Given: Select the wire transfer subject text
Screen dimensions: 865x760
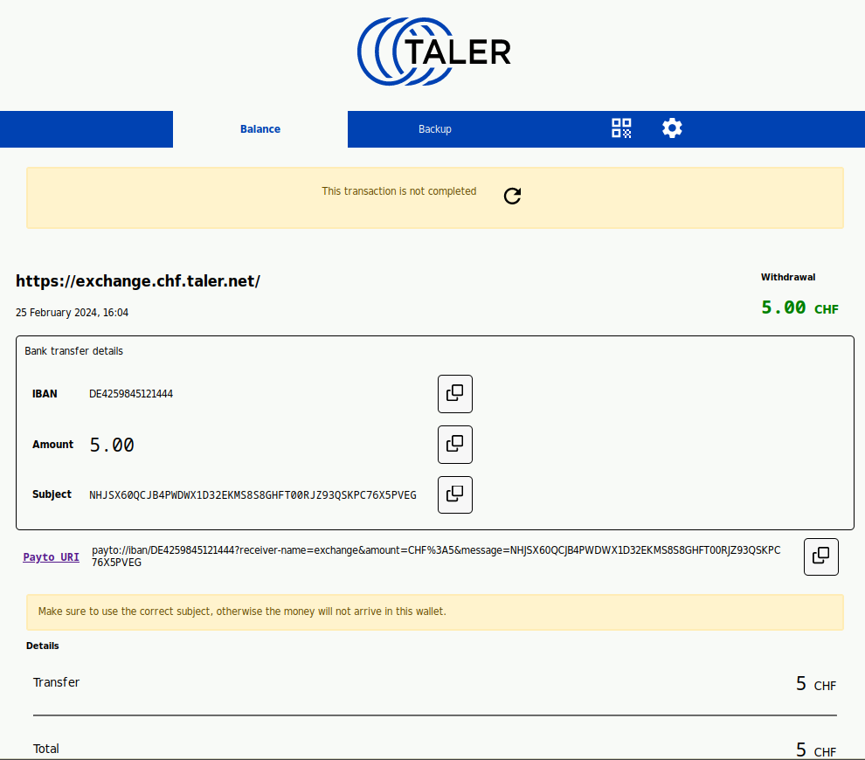Looking at the screenshot, I should 252,494.
